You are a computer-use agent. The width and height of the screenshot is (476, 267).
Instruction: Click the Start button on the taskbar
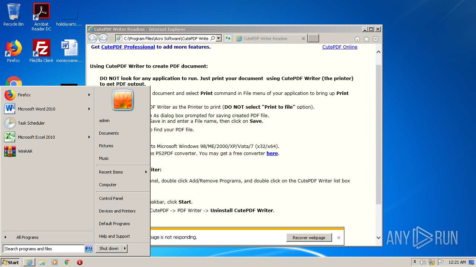(x=10, y=262)
